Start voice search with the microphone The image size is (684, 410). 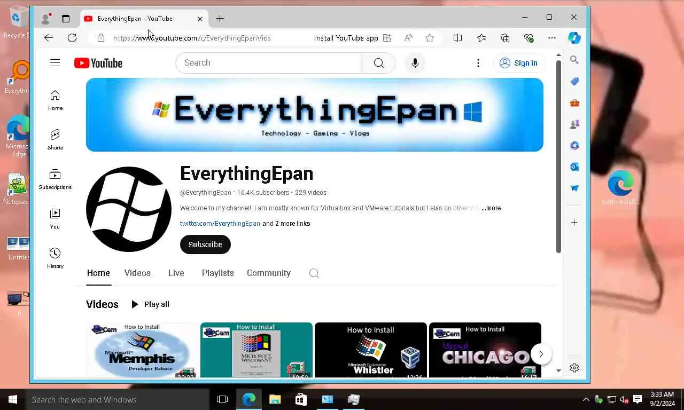tap(415, 63)
